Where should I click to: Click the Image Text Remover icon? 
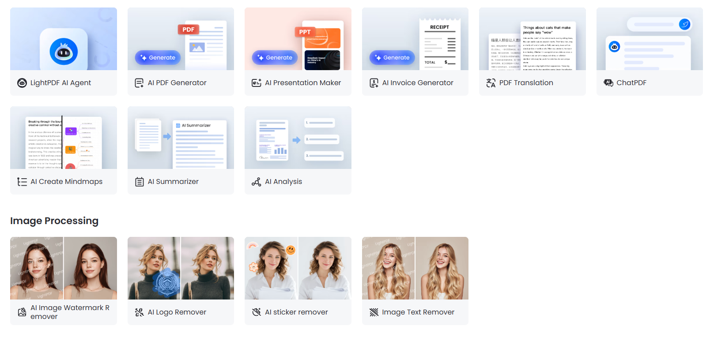(x=374, y=312)
